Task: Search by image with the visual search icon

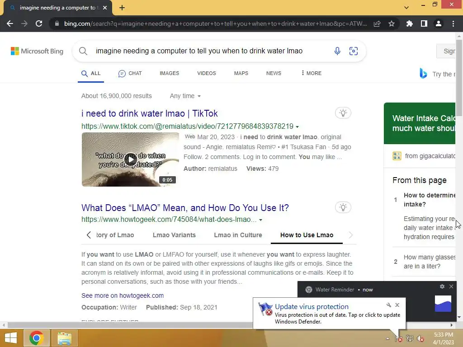Action: tap(354, 51)
